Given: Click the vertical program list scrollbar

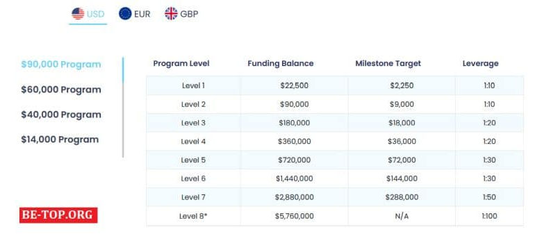Looking at the screenshot, I should point(123,107).
